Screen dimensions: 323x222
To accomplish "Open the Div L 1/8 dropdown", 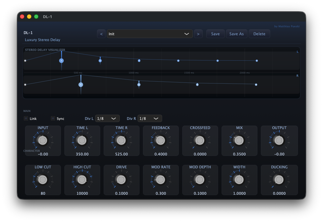I will pos(107,118).
